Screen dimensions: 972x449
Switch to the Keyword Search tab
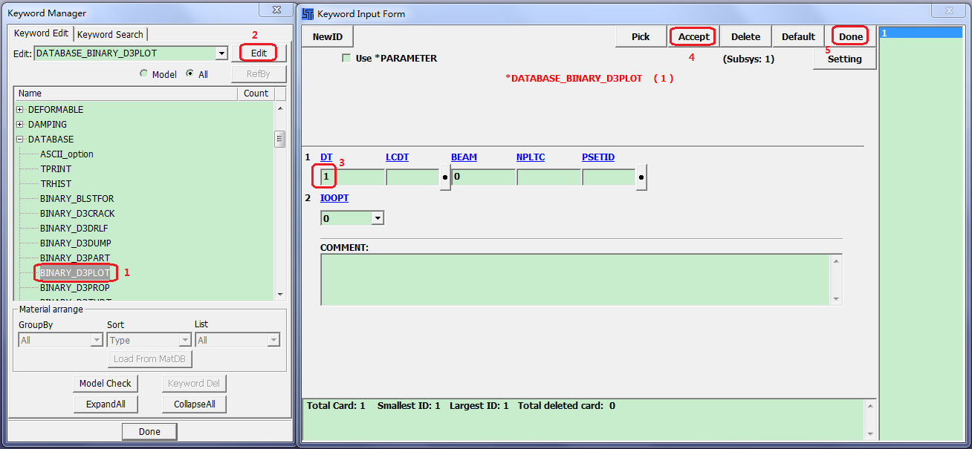(110, 34)
